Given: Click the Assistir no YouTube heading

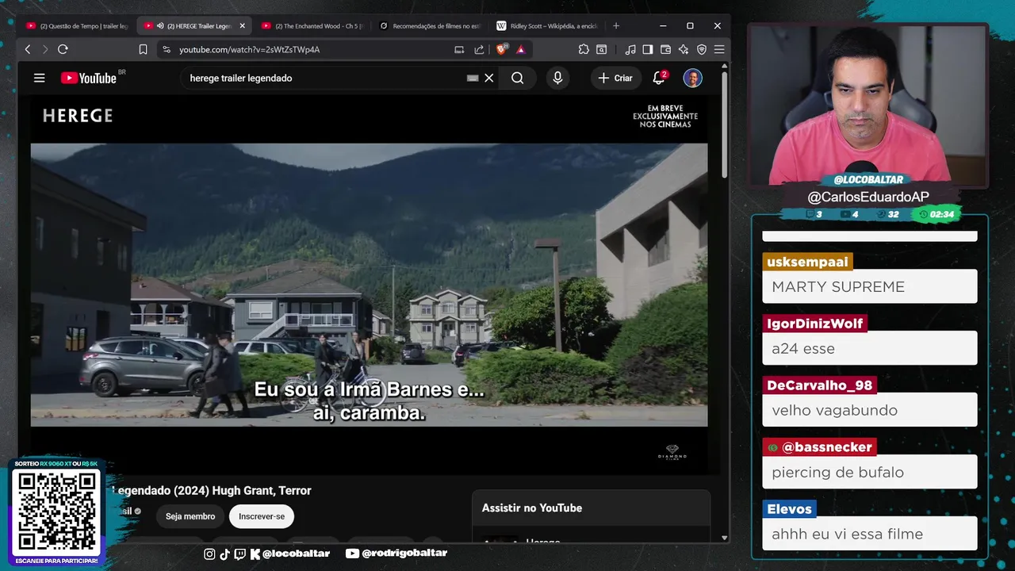Looking at the screenshot, I should tap(532, 508).
